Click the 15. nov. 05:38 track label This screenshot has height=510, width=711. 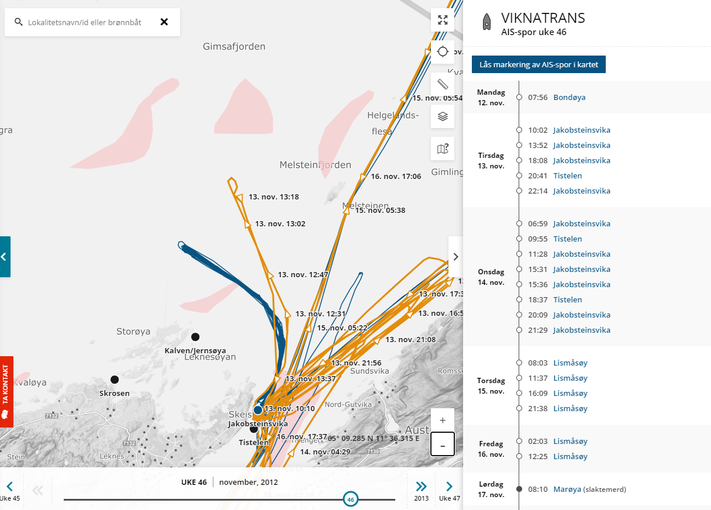tap(380, 210)
